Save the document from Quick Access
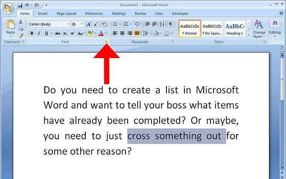Image resolution: width=286 pixels, height=179 pixels. [x=20, y=6]
